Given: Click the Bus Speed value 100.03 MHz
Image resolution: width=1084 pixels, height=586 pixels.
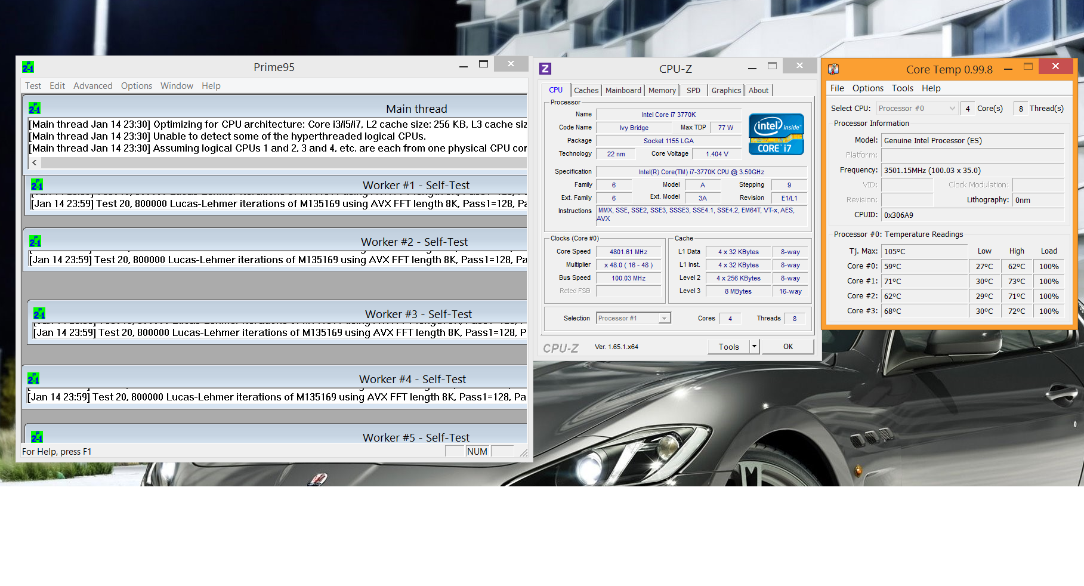Looking at the screenshot, I should coord(629,278).
